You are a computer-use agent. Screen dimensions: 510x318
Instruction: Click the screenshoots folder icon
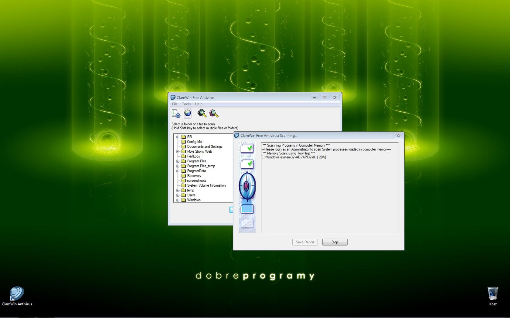coord(183,181)
